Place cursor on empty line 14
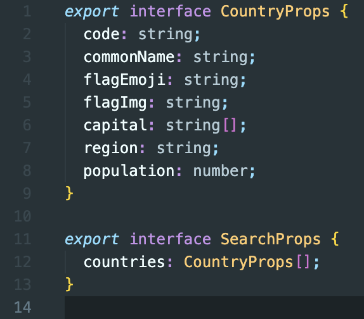The height and width of the screenshot is (319, 364). 214,308
